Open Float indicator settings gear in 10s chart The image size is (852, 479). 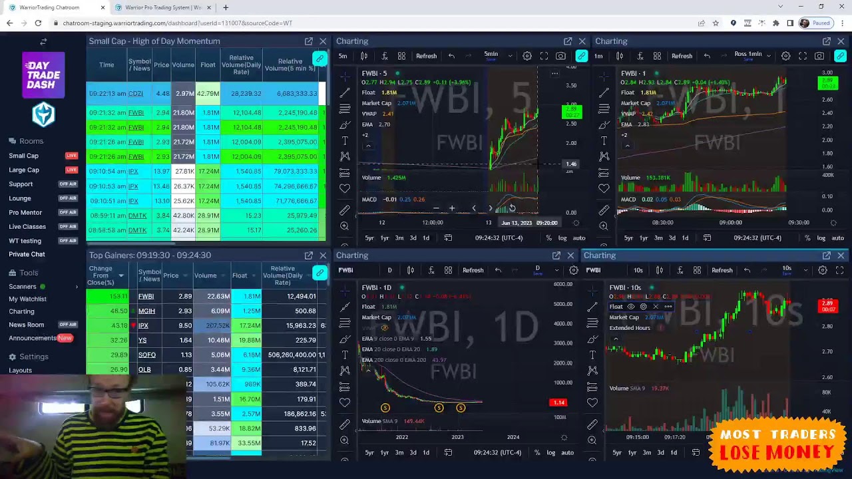click(x=643, y=307)
